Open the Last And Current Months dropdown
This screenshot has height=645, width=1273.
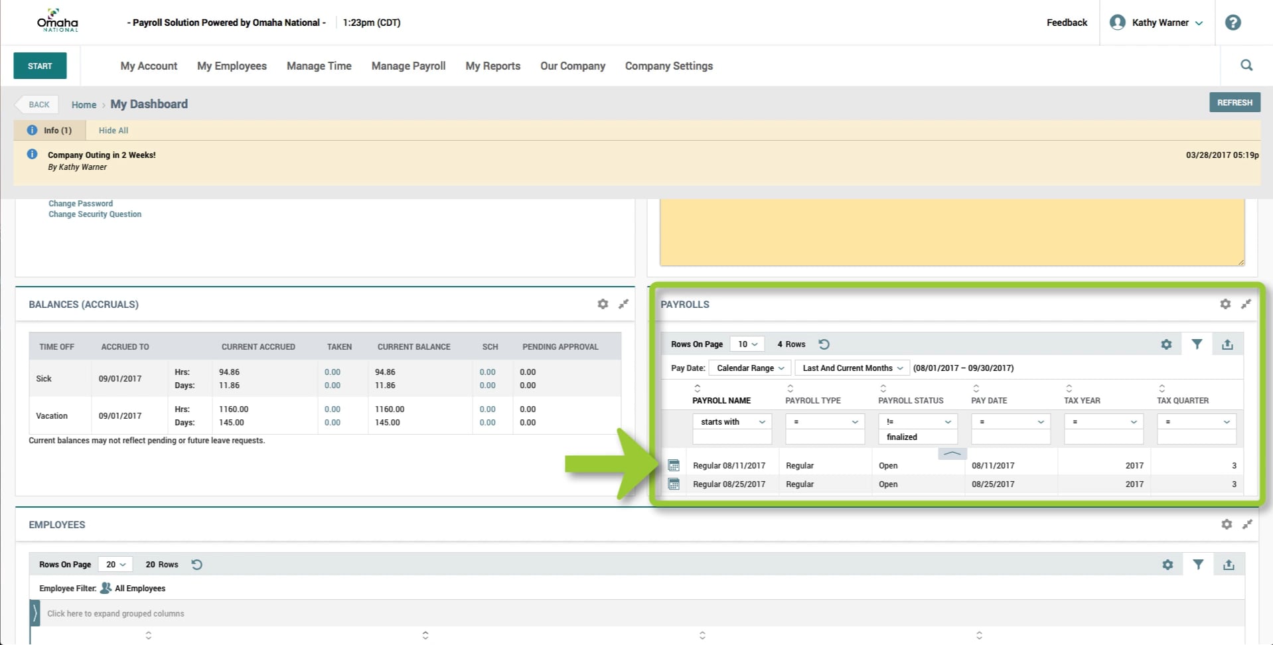click(851, 368)
